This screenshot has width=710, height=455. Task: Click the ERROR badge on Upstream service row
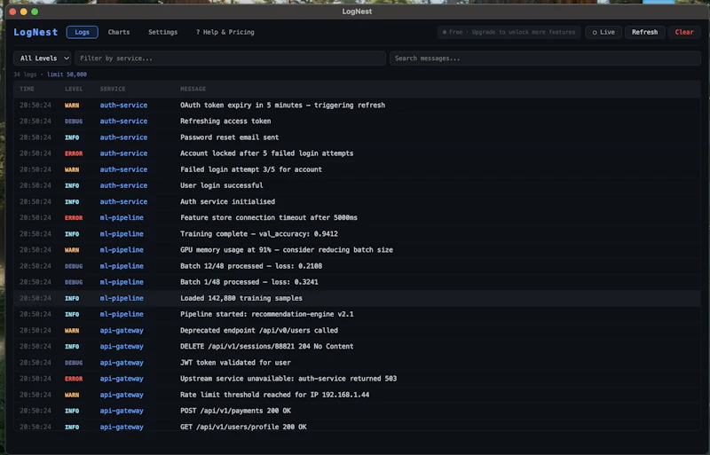[74, 379]
